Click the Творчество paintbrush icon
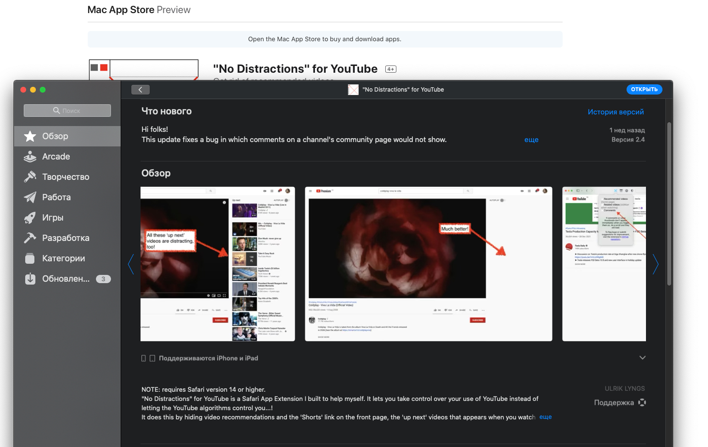This screenshot has width=708, height=447. (x=30, y=177)
